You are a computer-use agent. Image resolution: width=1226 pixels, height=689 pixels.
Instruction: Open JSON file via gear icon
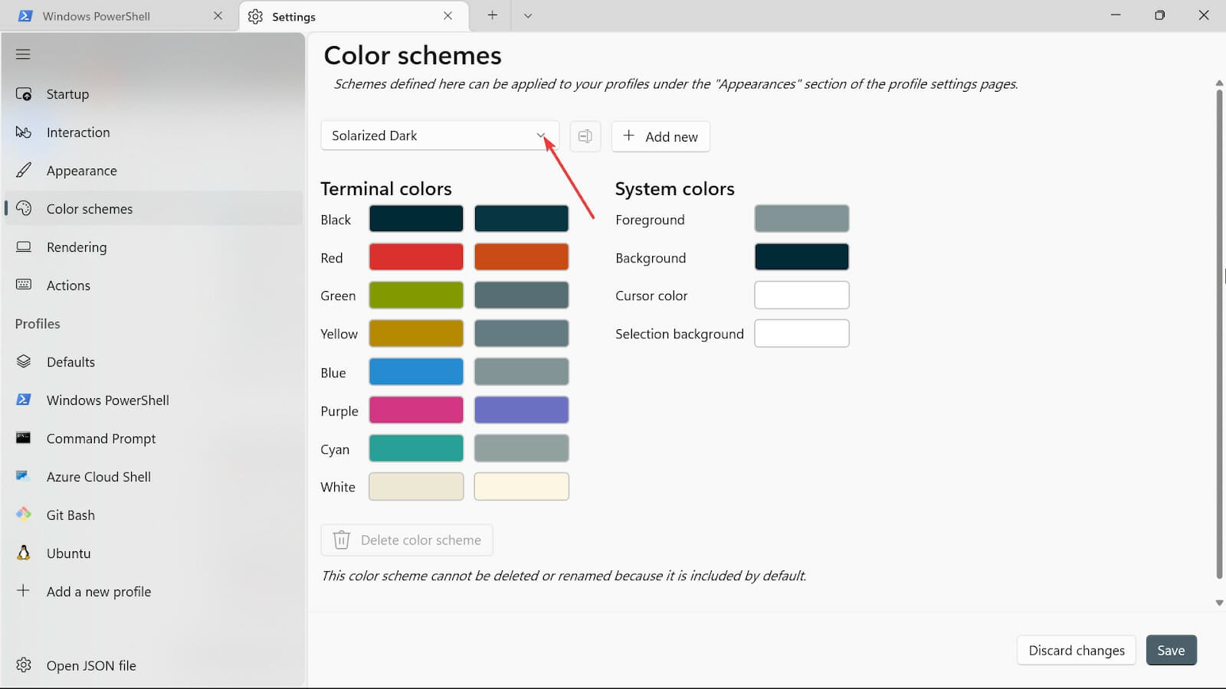click(24, 665)
